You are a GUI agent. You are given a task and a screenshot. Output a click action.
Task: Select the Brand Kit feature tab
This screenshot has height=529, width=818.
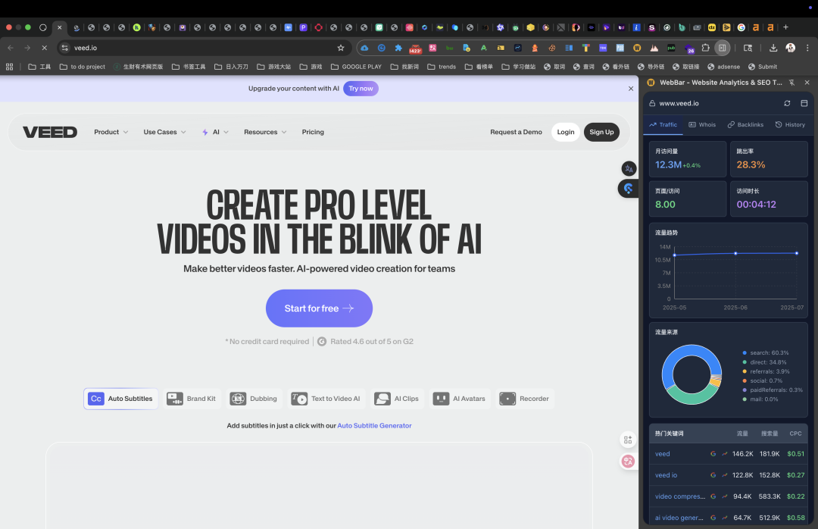191,399
